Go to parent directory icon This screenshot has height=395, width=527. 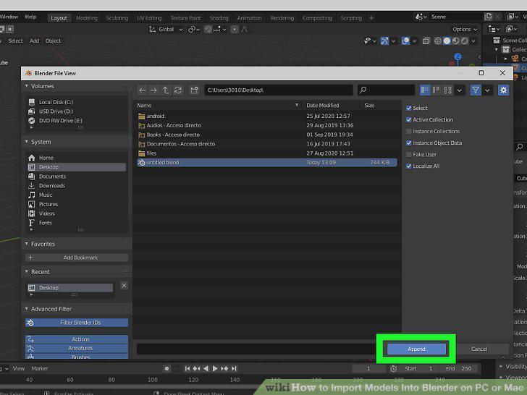[166, 90]
